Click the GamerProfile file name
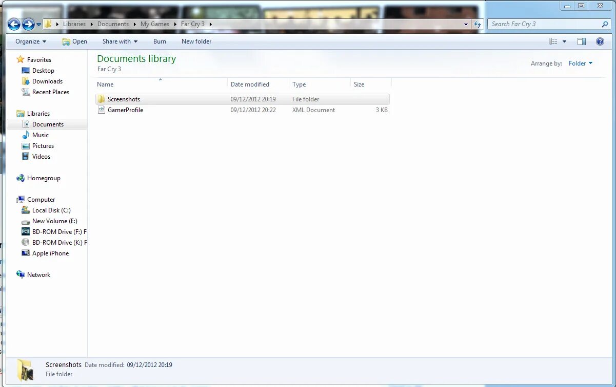This screenshot has height=387, width=616. [x=125, y=110]
